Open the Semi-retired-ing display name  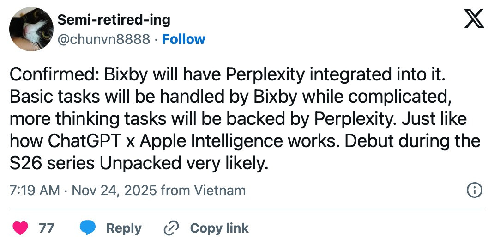tap(113, 20)
